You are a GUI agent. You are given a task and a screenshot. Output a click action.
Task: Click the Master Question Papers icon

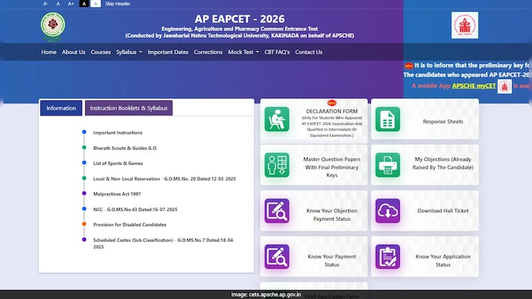pyautogui.click(x=277, y=165)
